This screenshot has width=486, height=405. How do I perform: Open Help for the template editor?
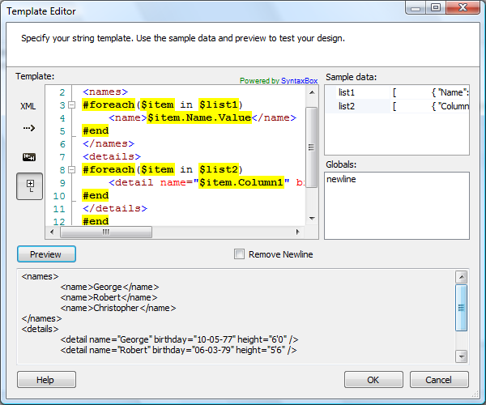pyautogui.click(x=46, y=380)
